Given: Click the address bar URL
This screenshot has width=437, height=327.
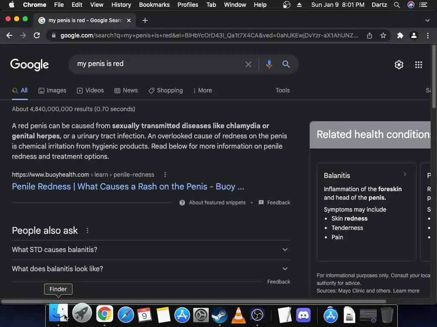Looking at the screenshot, I should pyautogui.click(x=209, y=35).
